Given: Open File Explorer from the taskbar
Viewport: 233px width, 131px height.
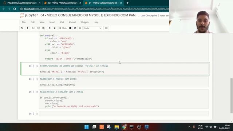Looking at the screenshot, I should pos(116,127).
